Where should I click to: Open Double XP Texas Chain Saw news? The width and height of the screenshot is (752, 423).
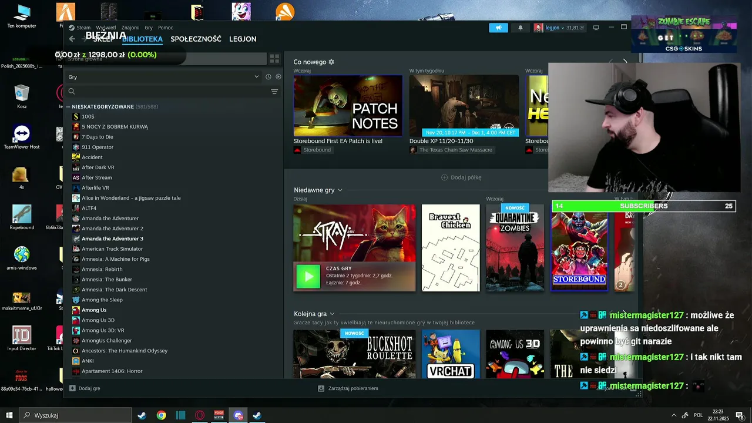click(x=464, y=106)
